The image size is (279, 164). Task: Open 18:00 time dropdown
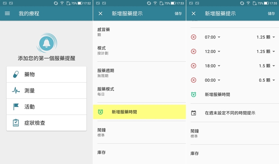click(x=213, y=66)
